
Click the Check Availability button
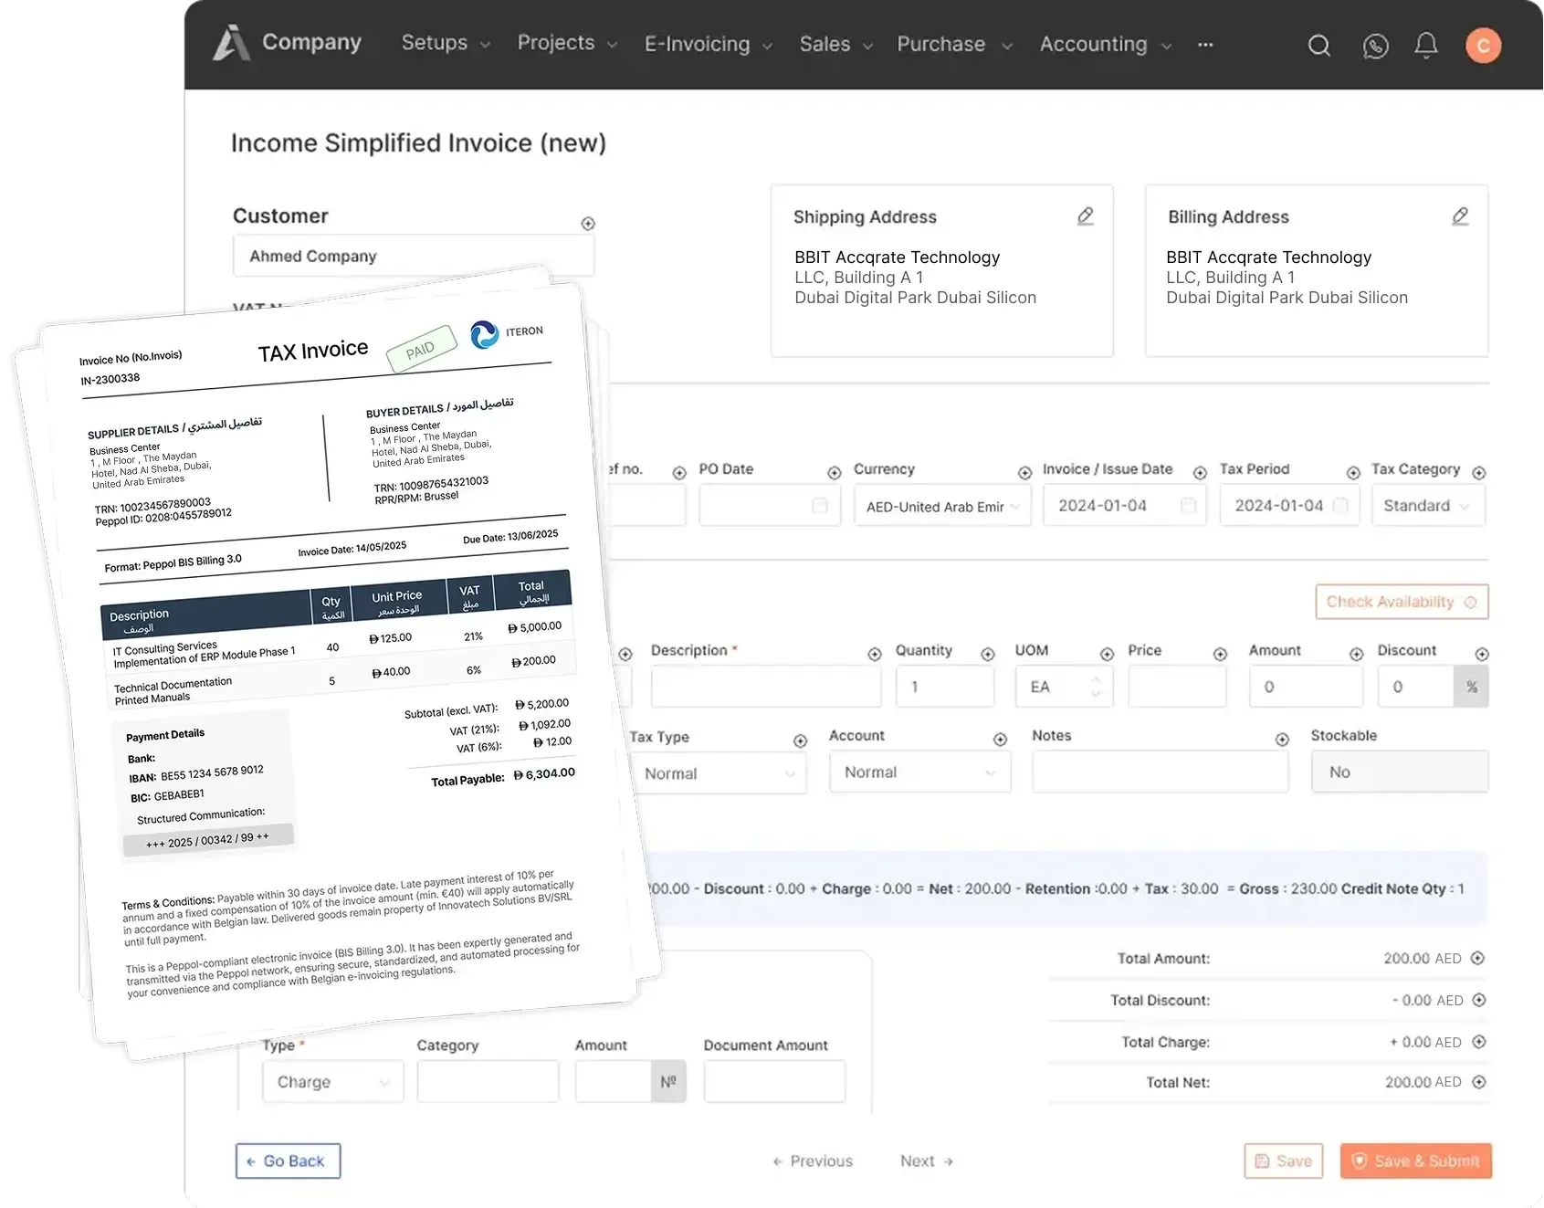(x=1402, y=602)
